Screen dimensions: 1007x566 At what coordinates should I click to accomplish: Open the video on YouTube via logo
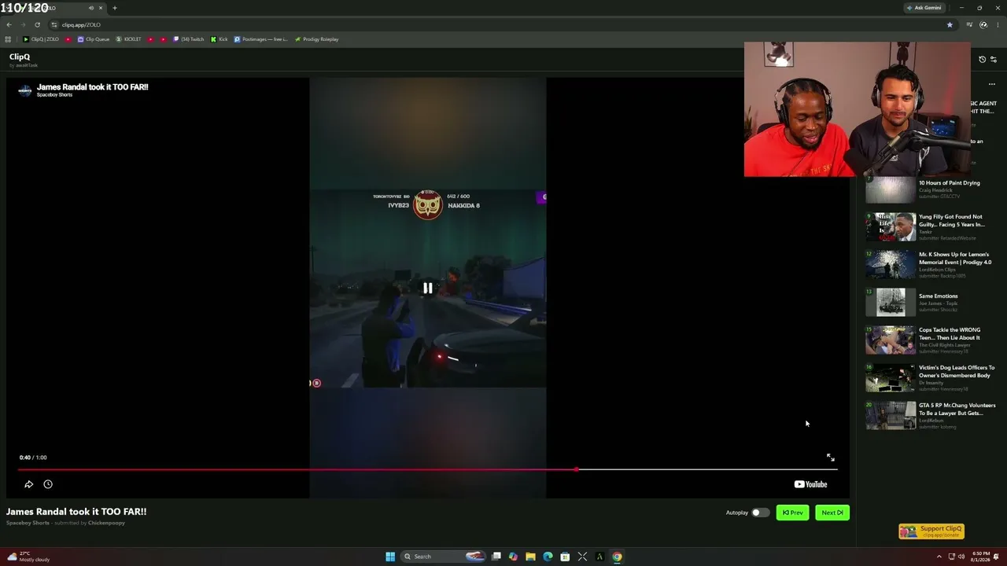810,484
